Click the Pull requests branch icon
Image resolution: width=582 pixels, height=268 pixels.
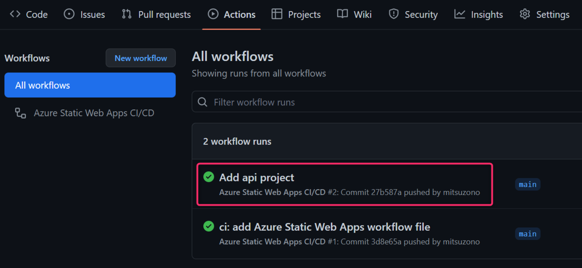[127, 14]
